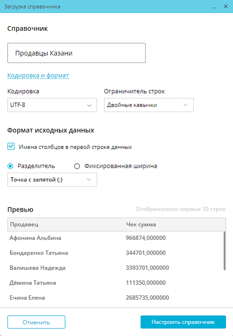Open Точка с запятой (;) delimiter dropdown
The height and width of the screenshot is (336, 233).
click(x=52, y=179)
